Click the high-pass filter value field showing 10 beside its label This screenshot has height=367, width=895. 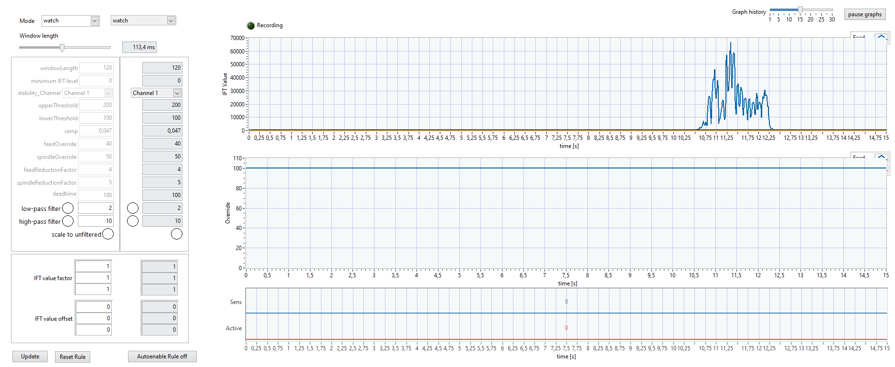(x=96, y=221)
